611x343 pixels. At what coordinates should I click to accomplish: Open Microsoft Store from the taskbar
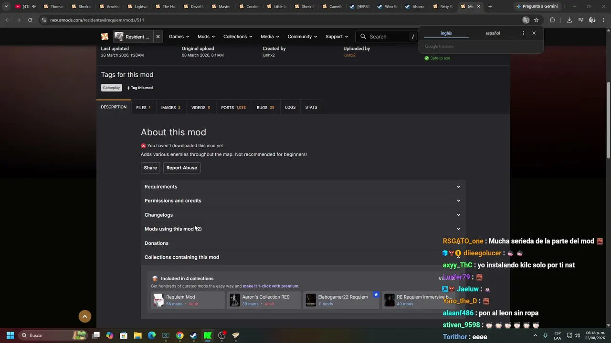click(124, 335)
